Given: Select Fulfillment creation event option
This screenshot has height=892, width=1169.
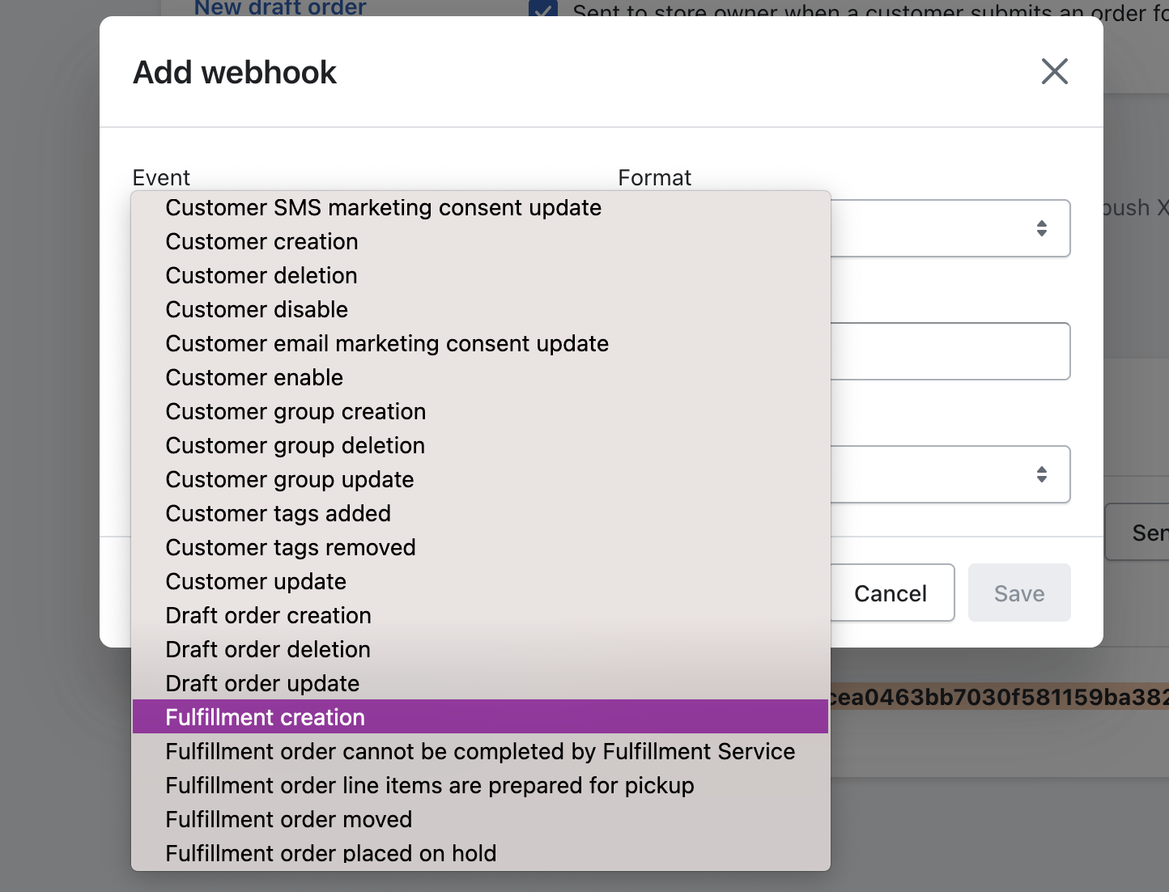Looking at the screenshot, I should [266, 717].
